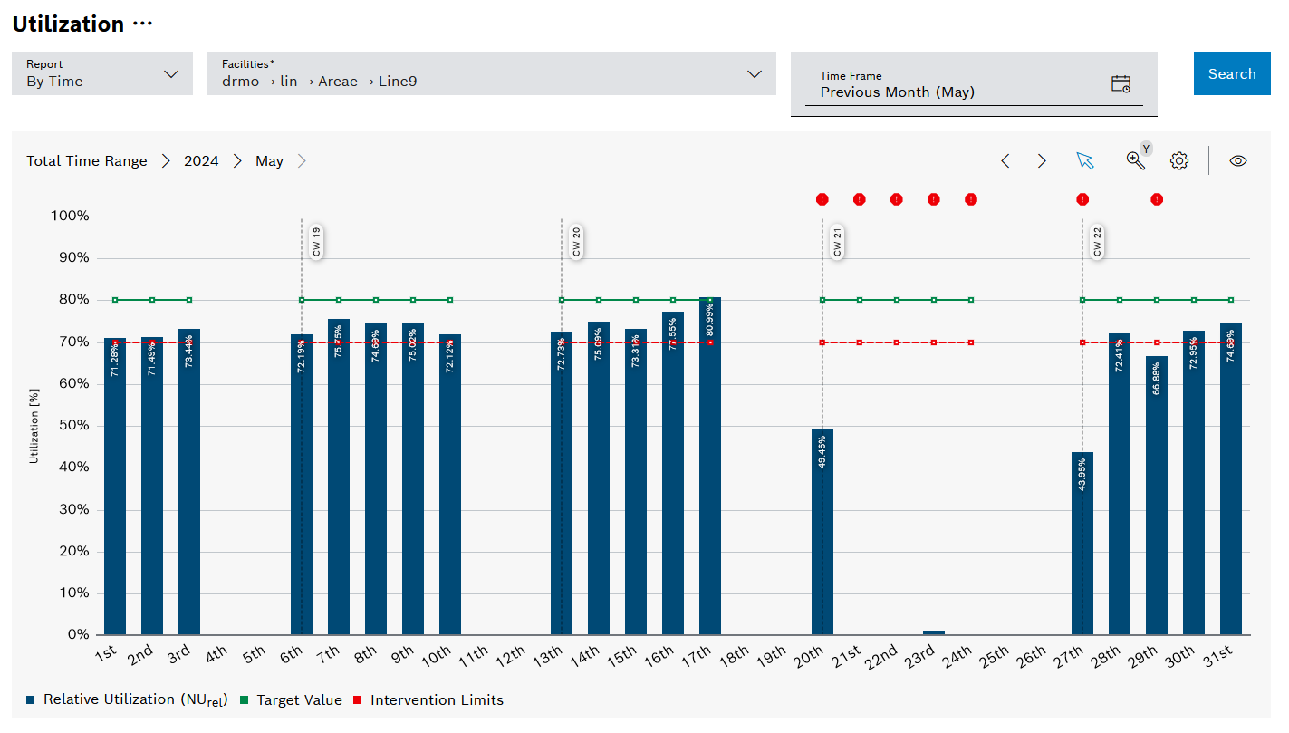Image resolution: width=1289 pixels, height=733 pixels.
Task: Go to Total Time Range breadcrumb
Action: click(x=86, y=160)
